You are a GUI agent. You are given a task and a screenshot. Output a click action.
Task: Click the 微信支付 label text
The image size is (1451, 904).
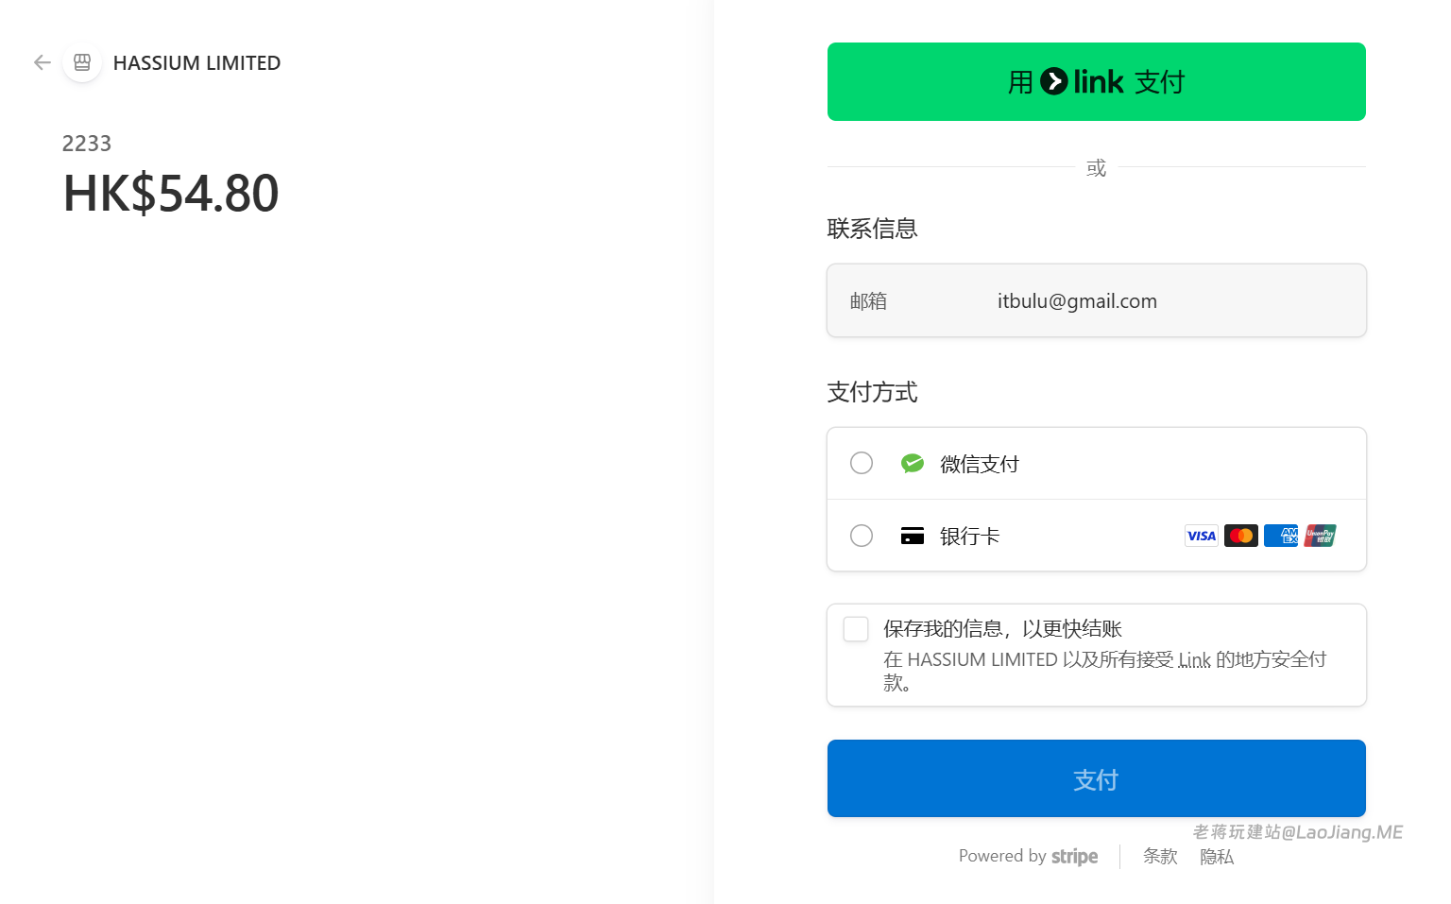coord(980,464)
